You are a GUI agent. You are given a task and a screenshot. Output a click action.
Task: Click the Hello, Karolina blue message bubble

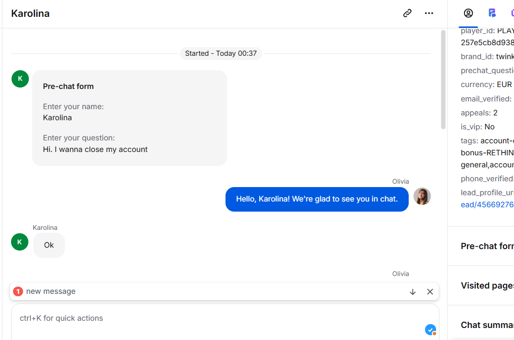point(317,199)
